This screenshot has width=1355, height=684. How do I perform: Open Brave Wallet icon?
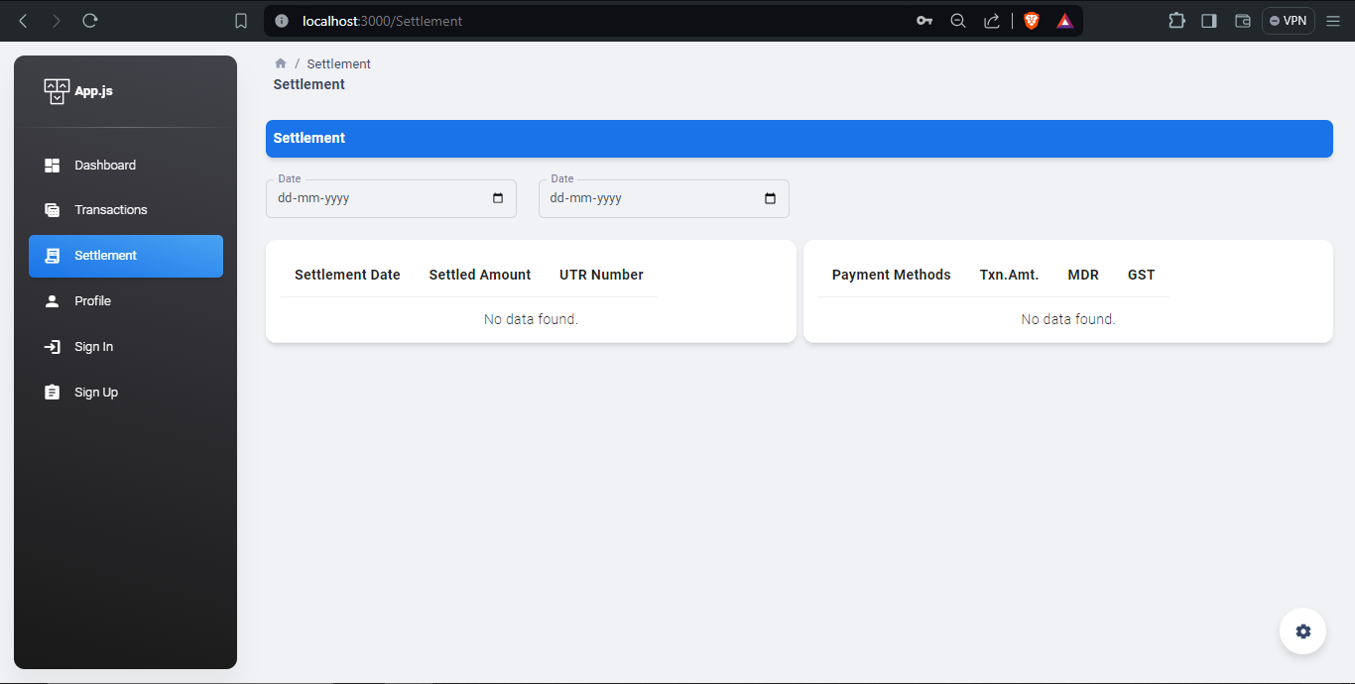[x=1243, y=21]
